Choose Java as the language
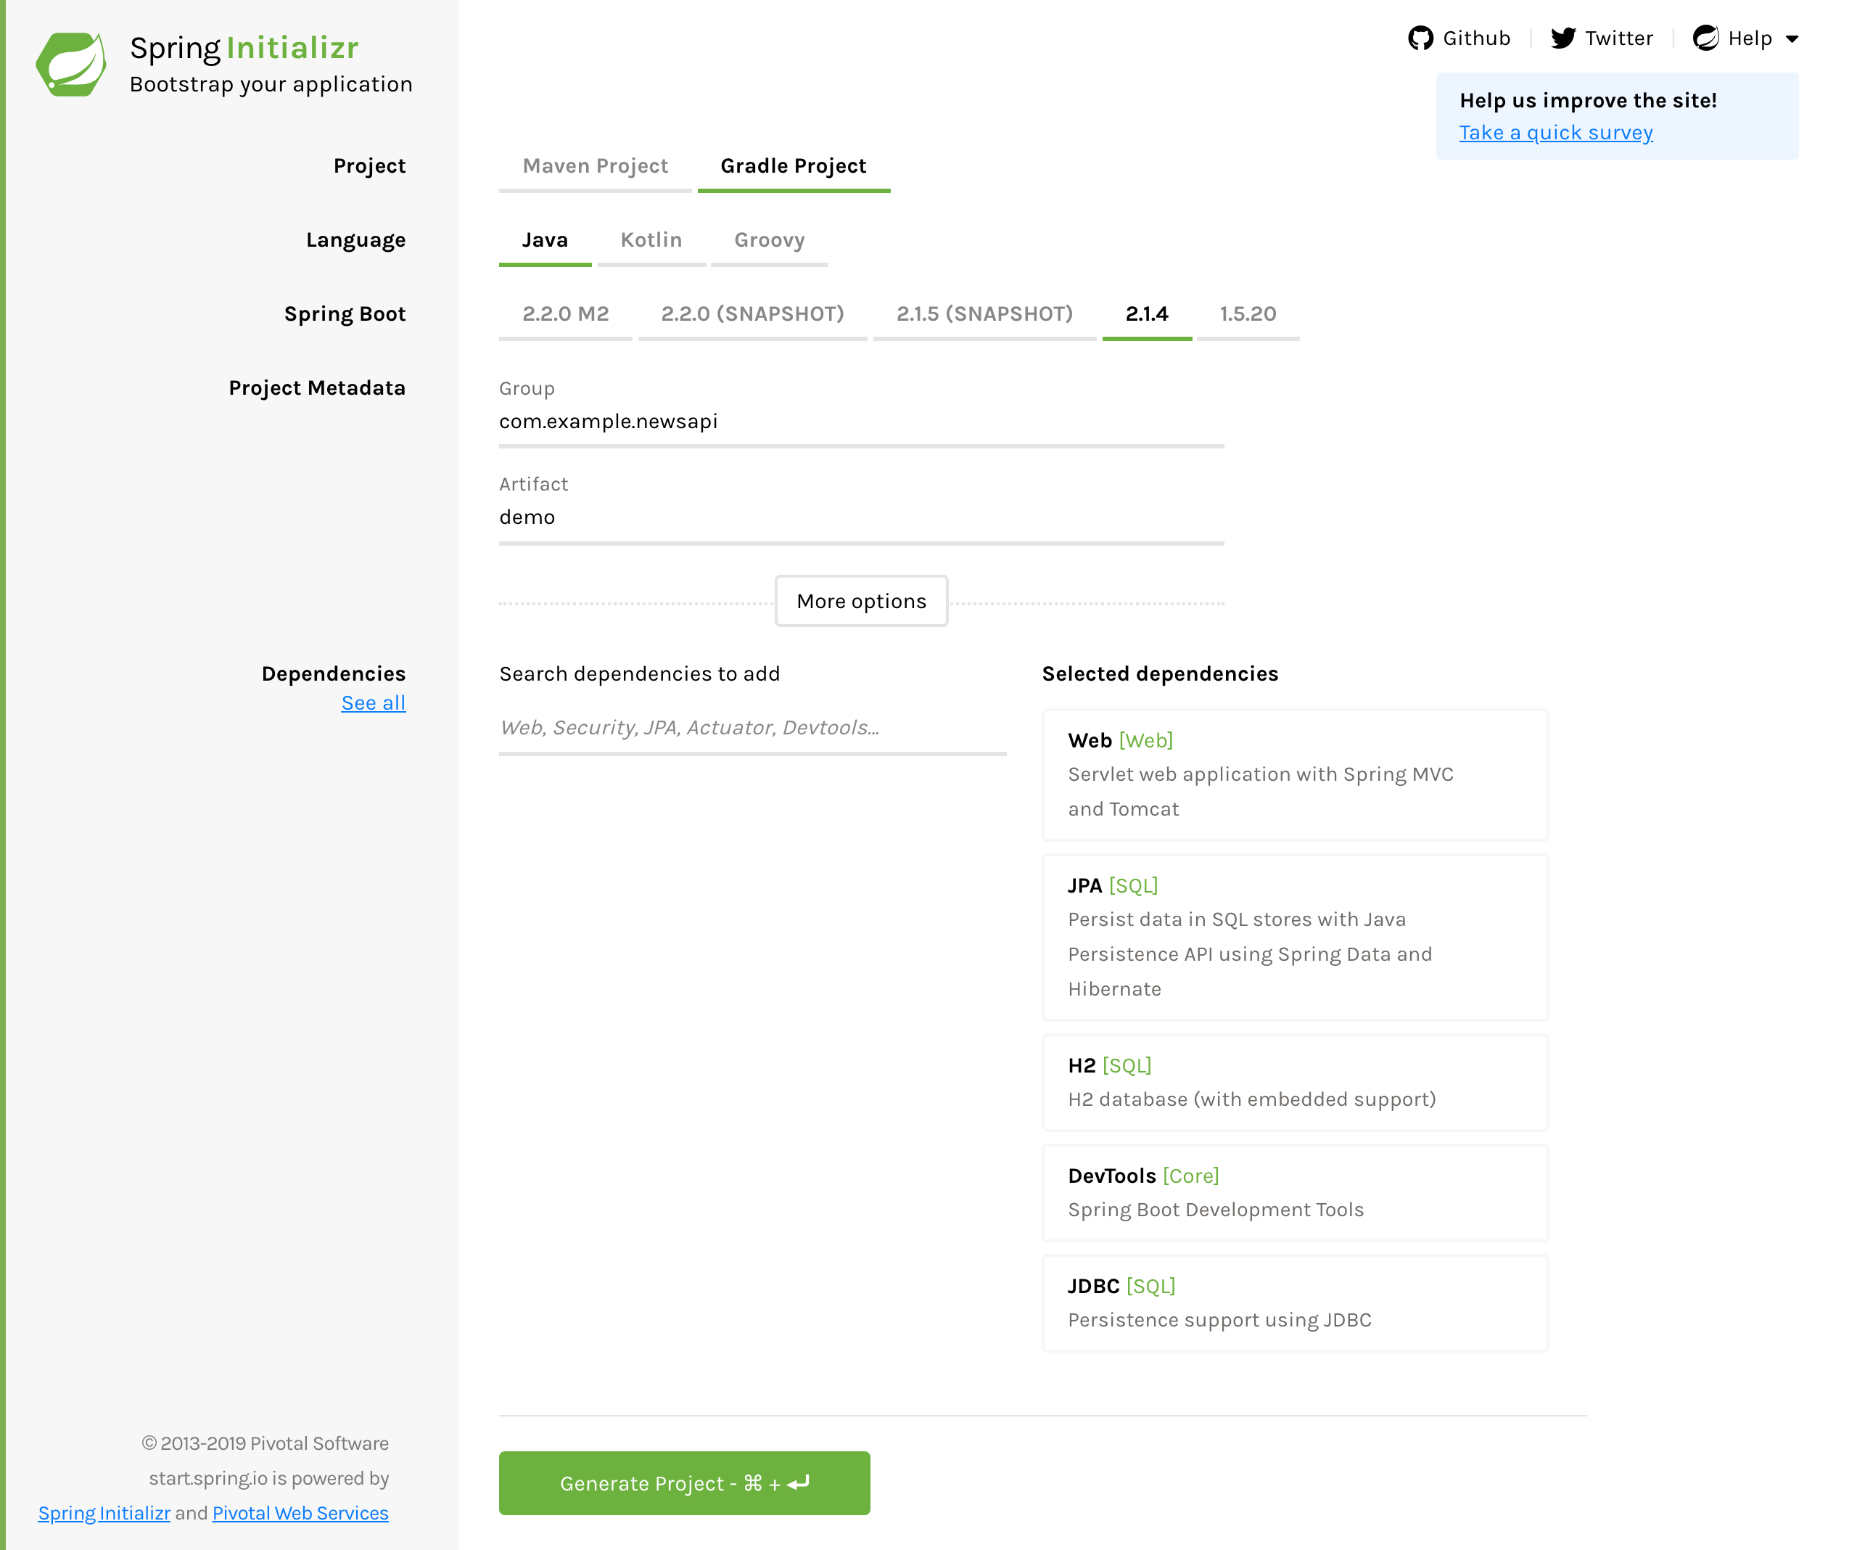1857x1550 pixels. tap(545, 241)
